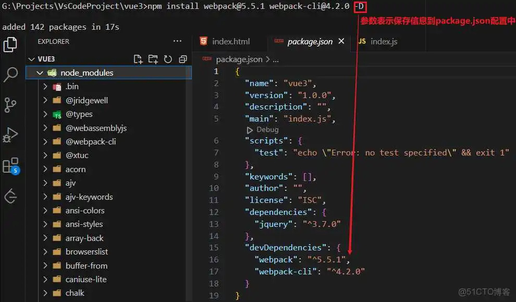Select the chalk folder in the explorer
The width and height of the screenshot is (516, 302).
pos(75,293)
